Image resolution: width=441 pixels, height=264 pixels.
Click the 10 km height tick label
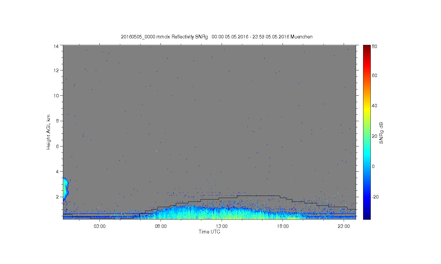56,96
